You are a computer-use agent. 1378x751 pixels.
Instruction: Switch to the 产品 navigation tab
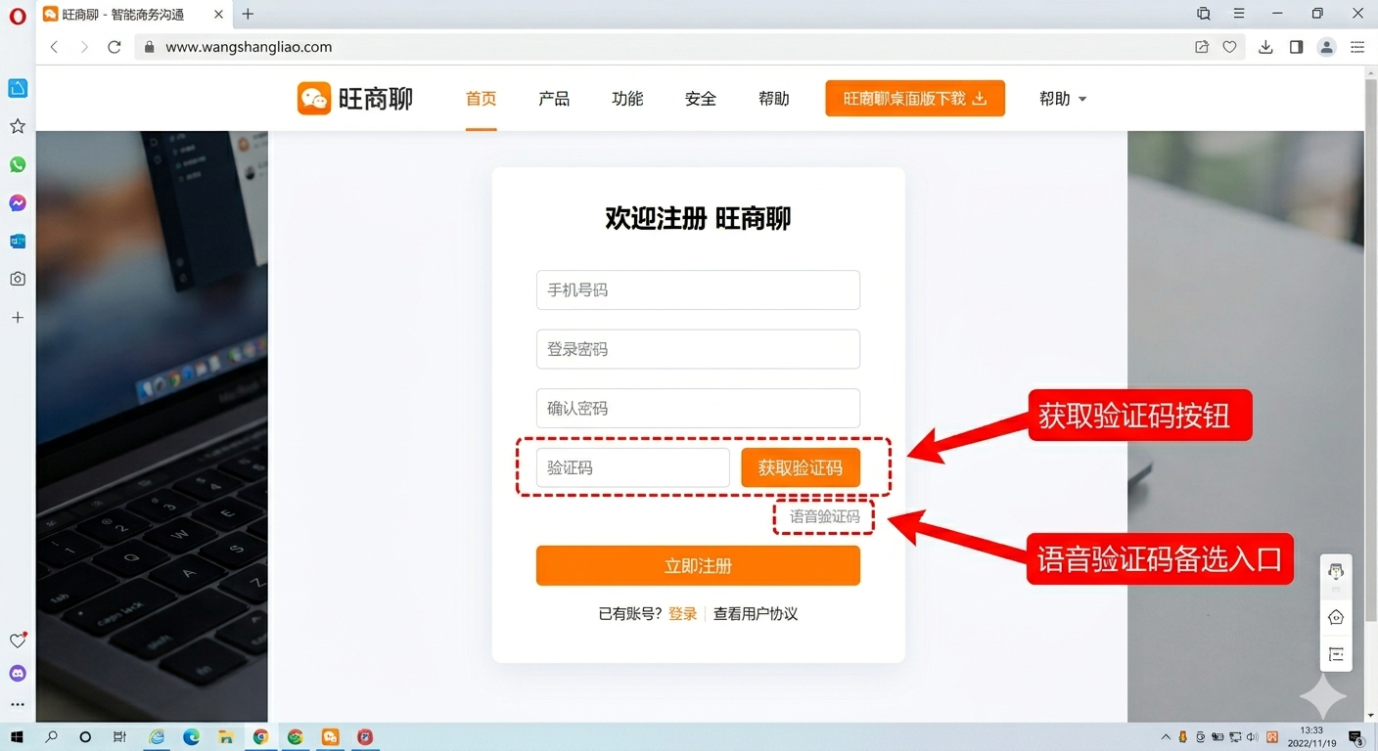[554, 98]
